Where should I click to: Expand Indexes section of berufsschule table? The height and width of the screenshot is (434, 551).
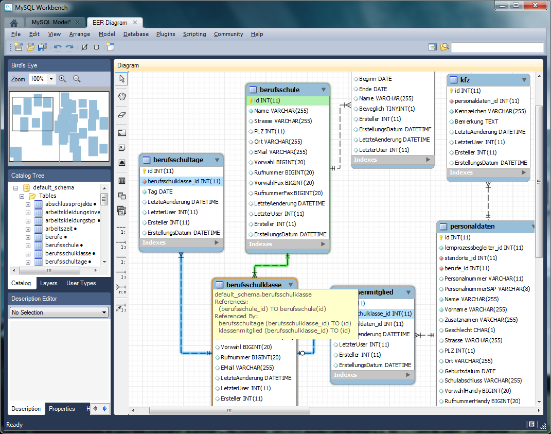[x=323, y=244]
